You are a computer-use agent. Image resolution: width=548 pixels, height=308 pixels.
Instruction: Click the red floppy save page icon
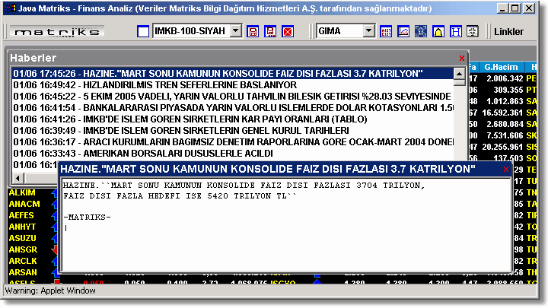tap(253, 31)
